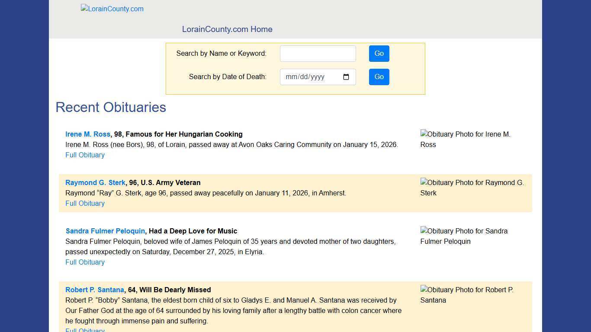591x332 pixels.
Task: Open Irene M. Ross's obituary name link
Action: point(88,134)
